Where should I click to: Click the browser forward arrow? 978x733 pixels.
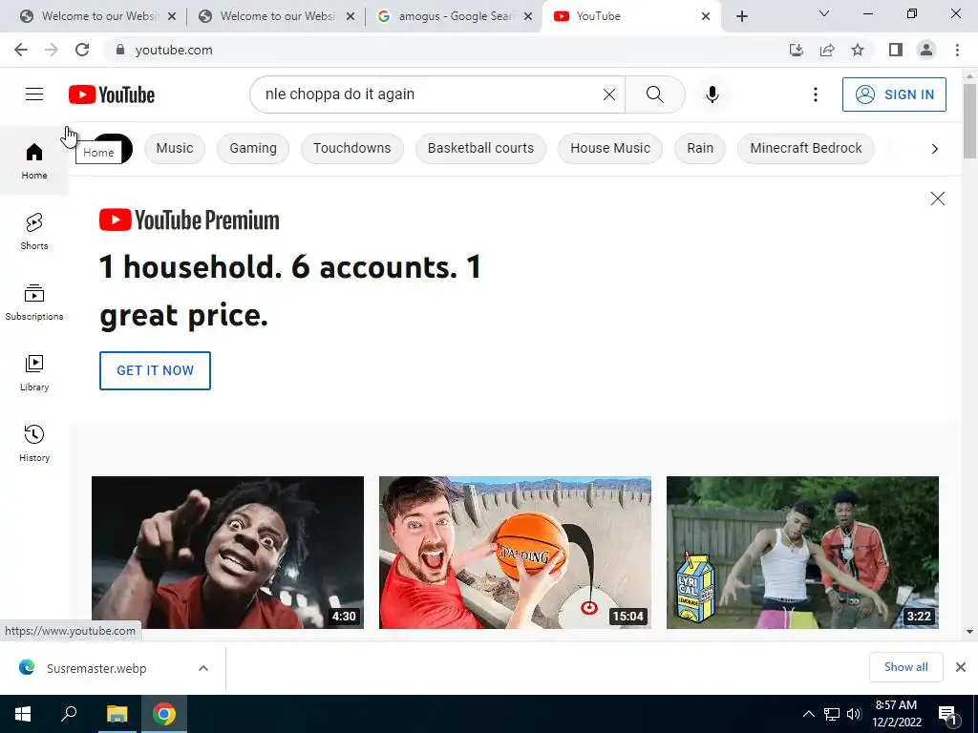[x=52, y=50]
